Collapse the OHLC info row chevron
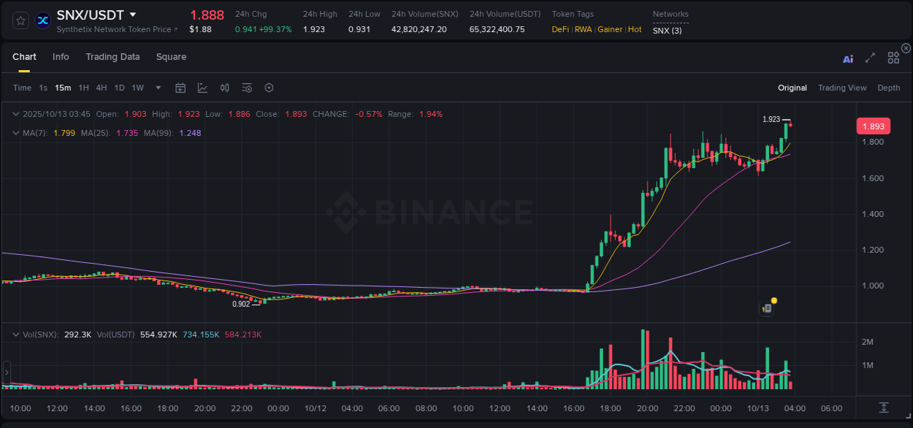Image resolution: width=913 pixels, height=428 pixels. 14,114
